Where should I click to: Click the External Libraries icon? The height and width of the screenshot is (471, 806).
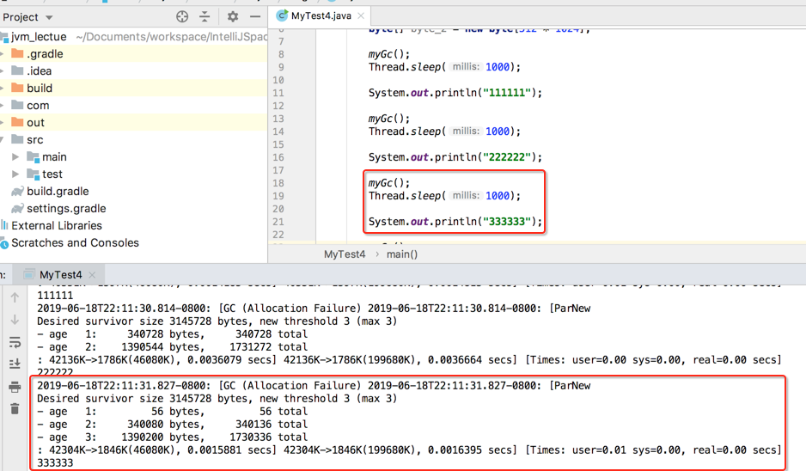point(4,225)
